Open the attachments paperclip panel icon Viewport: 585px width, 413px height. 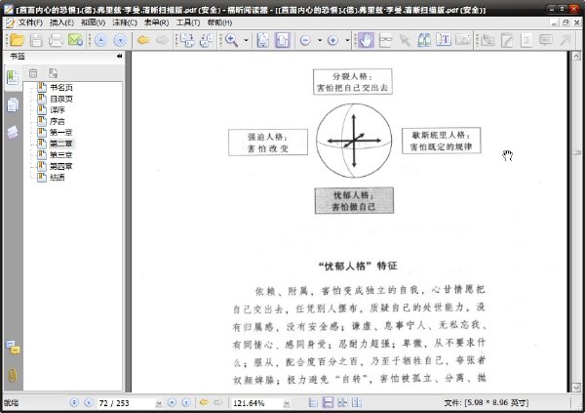[13, 375]
